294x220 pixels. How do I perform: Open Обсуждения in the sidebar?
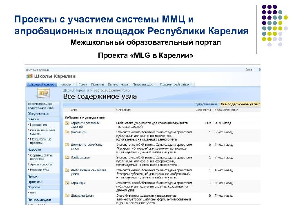coord(38,114)
